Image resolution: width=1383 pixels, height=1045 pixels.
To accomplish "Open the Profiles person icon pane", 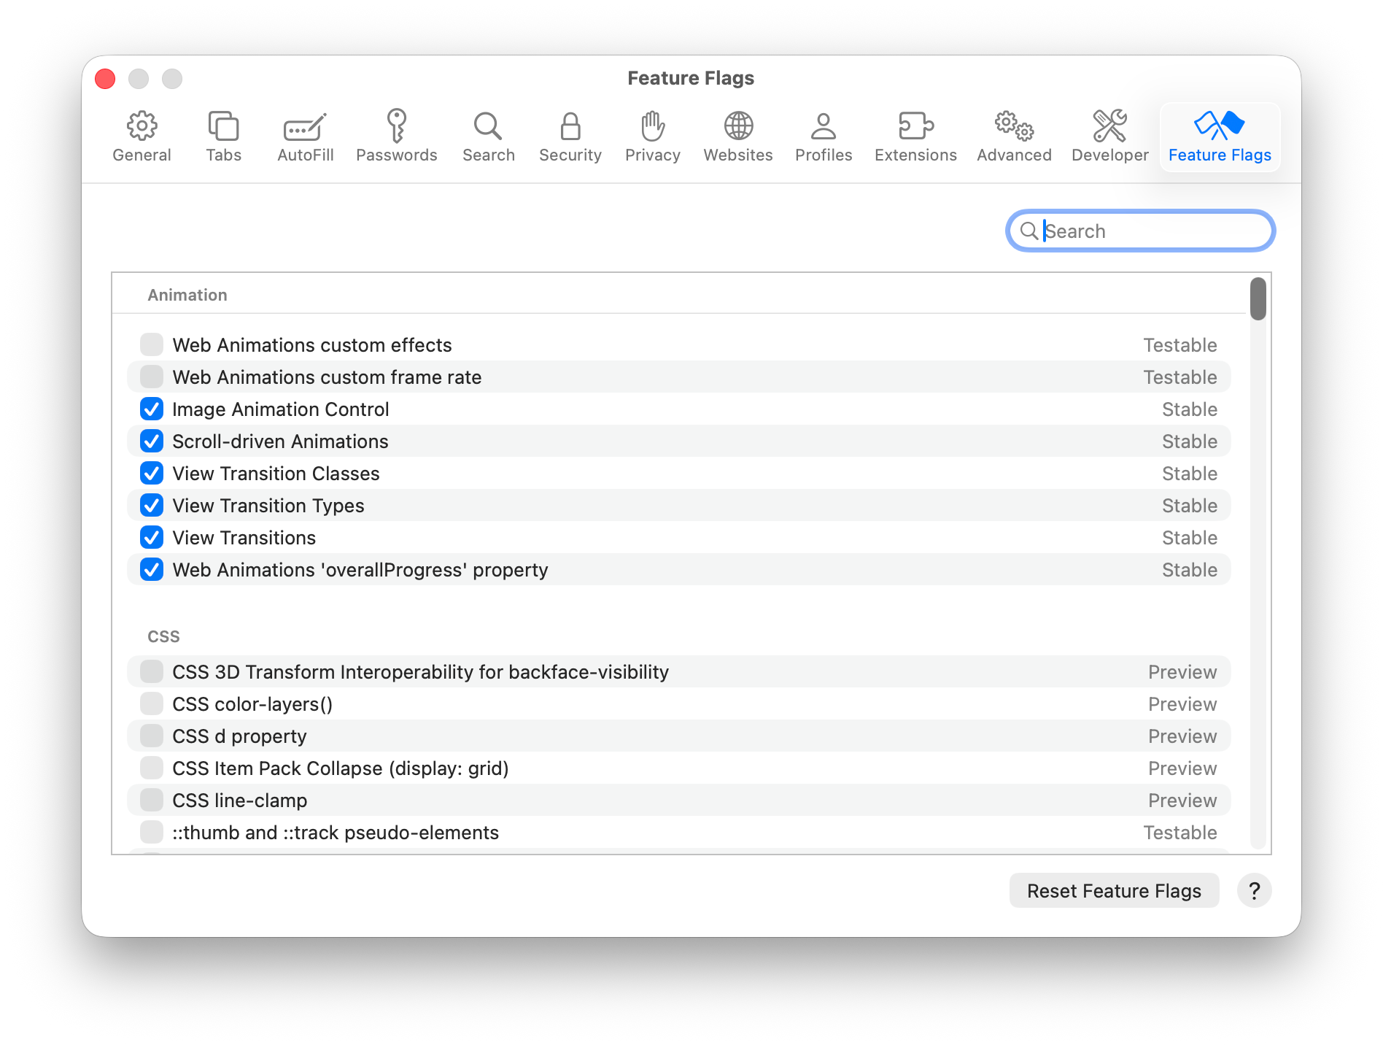I will pyautogui.click(x=823, y=127).
